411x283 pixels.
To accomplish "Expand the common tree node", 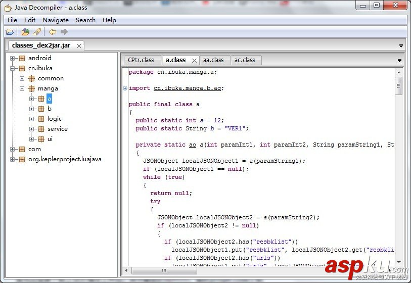I will 22,78.
